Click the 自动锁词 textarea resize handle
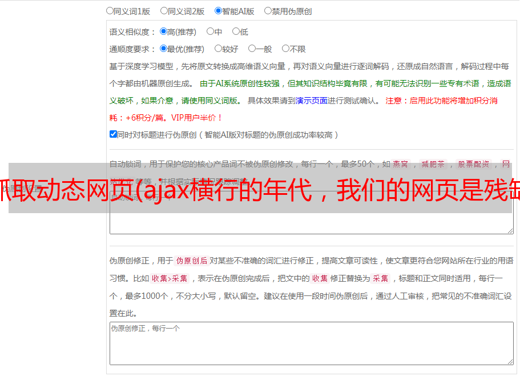The width and height of the screenshot is (520, 376). click(510, 231)
